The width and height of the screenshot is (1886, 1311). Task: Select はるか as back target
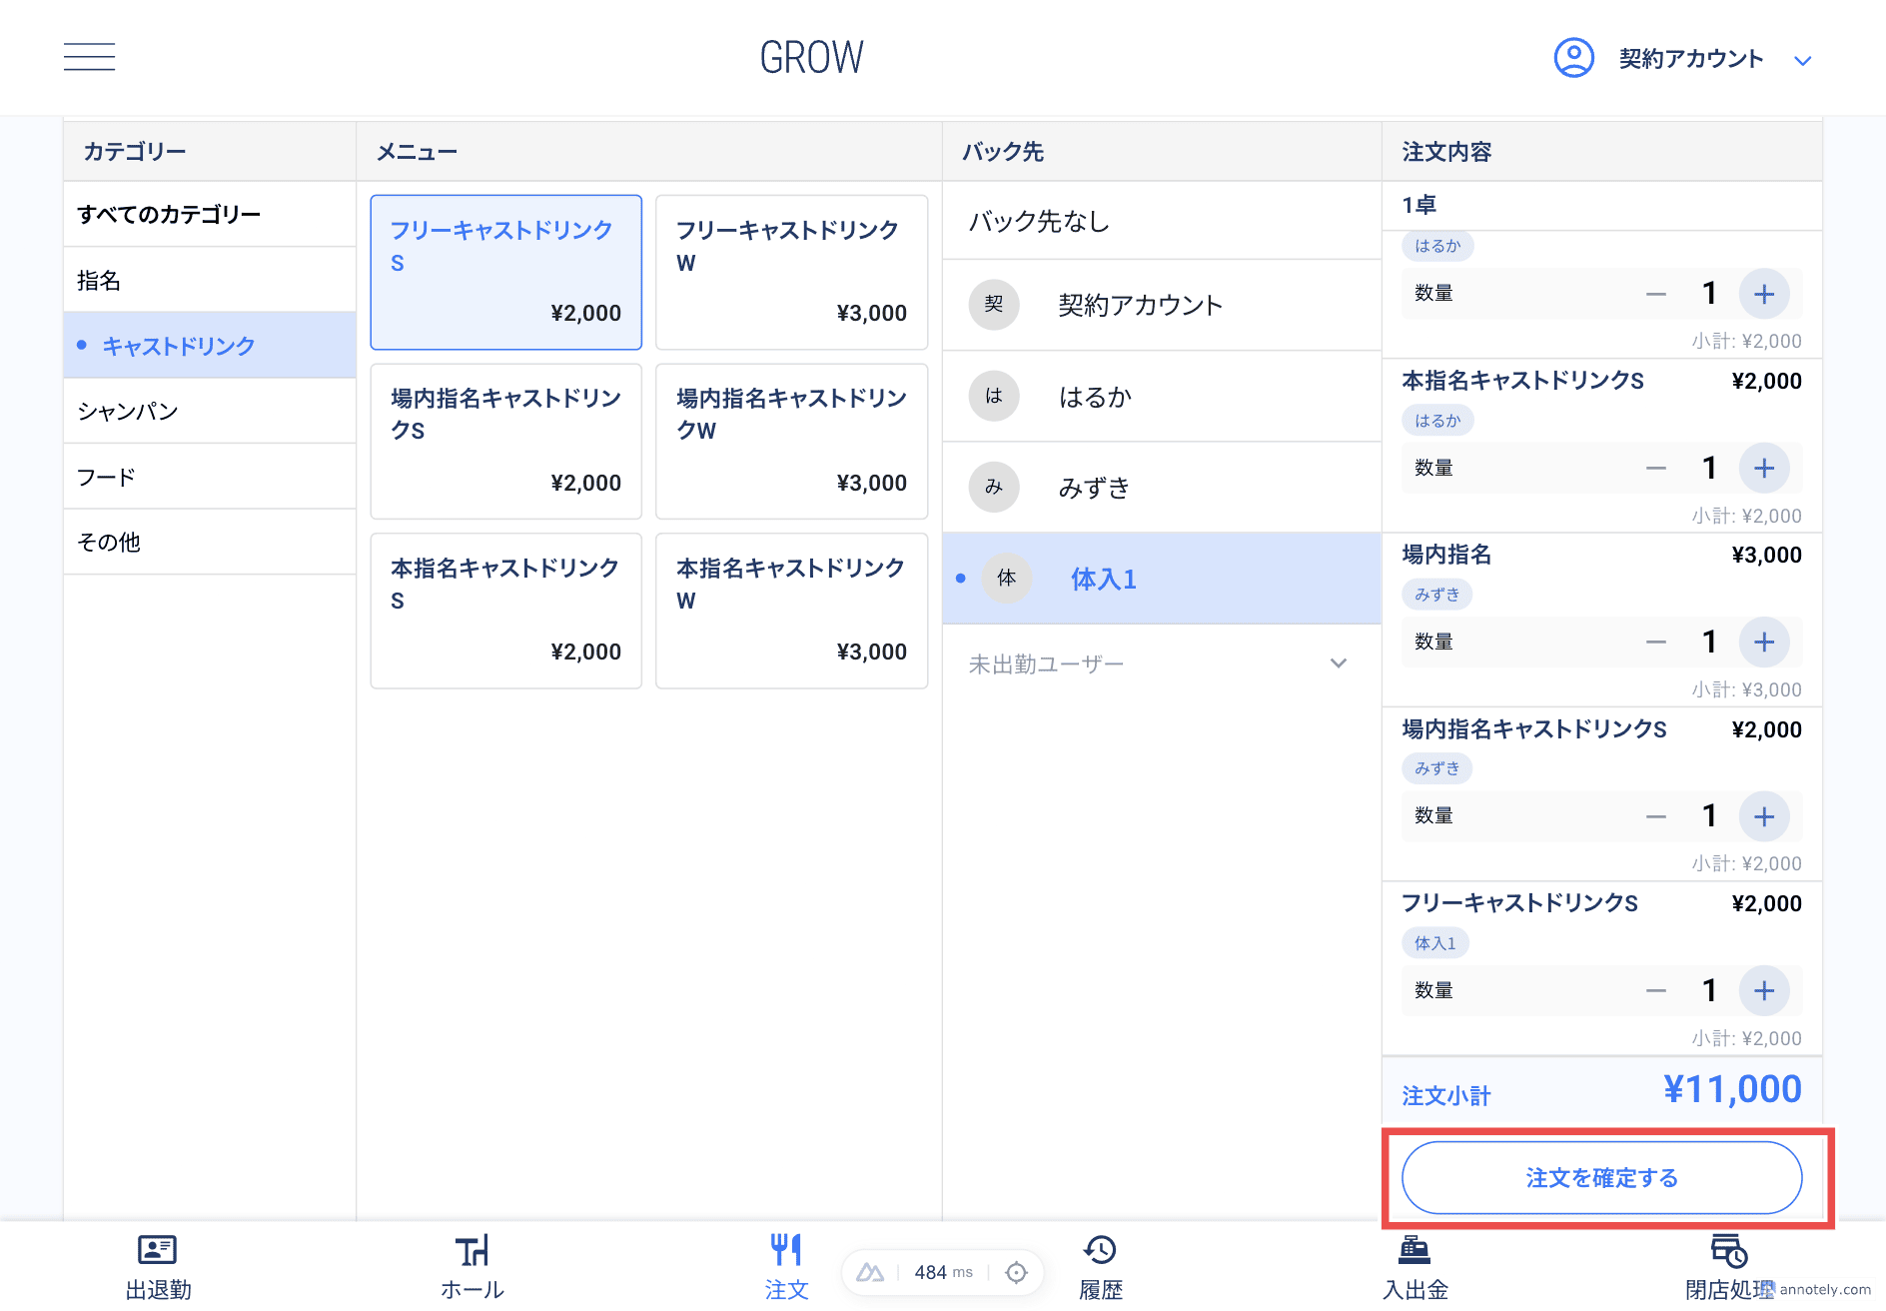tap(1161, 397)
